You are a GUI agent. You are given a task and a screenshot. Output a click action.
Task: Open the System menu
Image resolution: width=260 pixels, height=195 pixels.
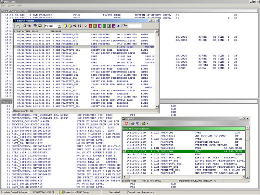12,6
